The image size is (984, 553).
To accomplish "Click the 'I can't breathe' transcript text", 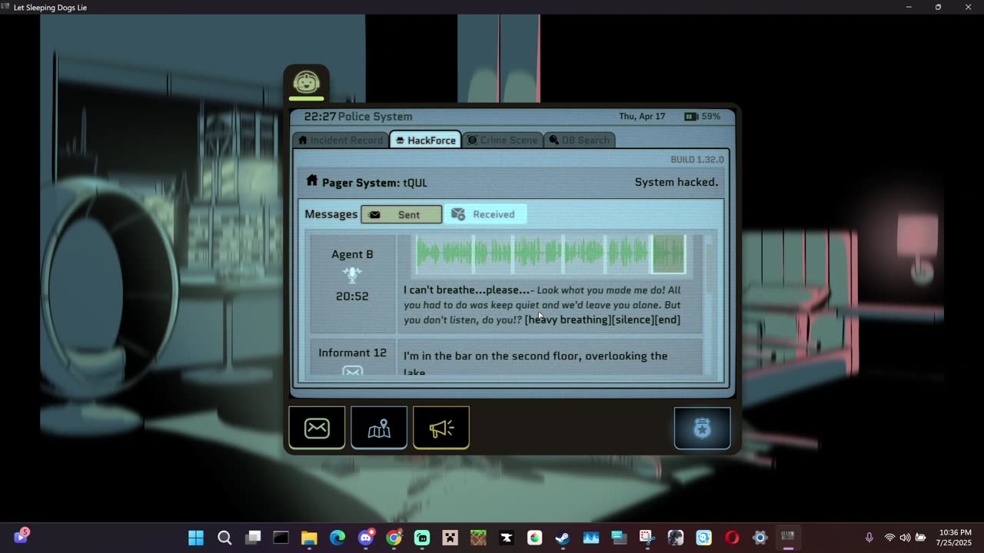I will click(x=543, y=304).
